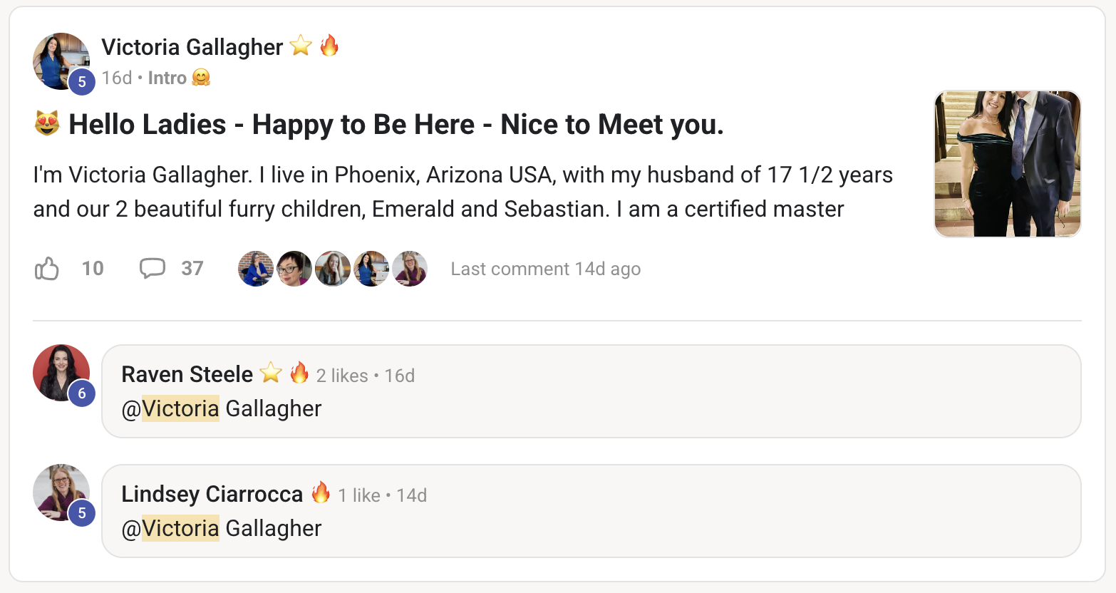Click the comment bubble icon
This screenshot has height=593, width=1116.
[x=152, y=268]
